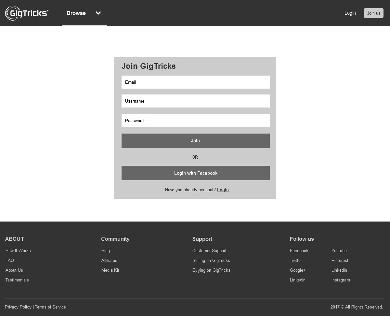Select the Password field
The image size is (390, 316).
(195, 121)
